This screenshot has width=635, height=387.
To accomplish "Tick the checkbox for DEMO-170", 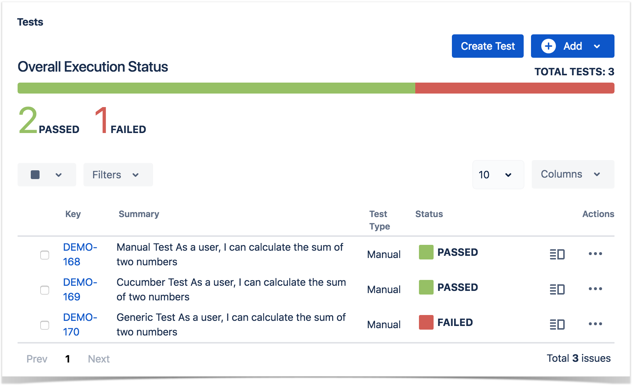I will coord(45,325).
